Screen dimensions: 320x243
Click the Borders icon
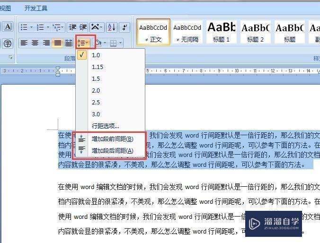(x=113, y=43)
